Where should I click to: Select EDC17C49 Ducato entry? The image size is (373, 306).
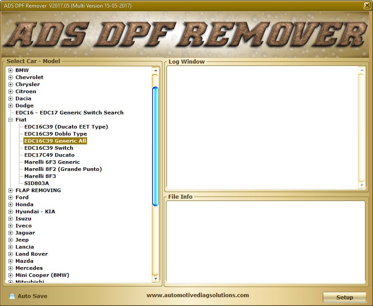click(x=49, y=155)
